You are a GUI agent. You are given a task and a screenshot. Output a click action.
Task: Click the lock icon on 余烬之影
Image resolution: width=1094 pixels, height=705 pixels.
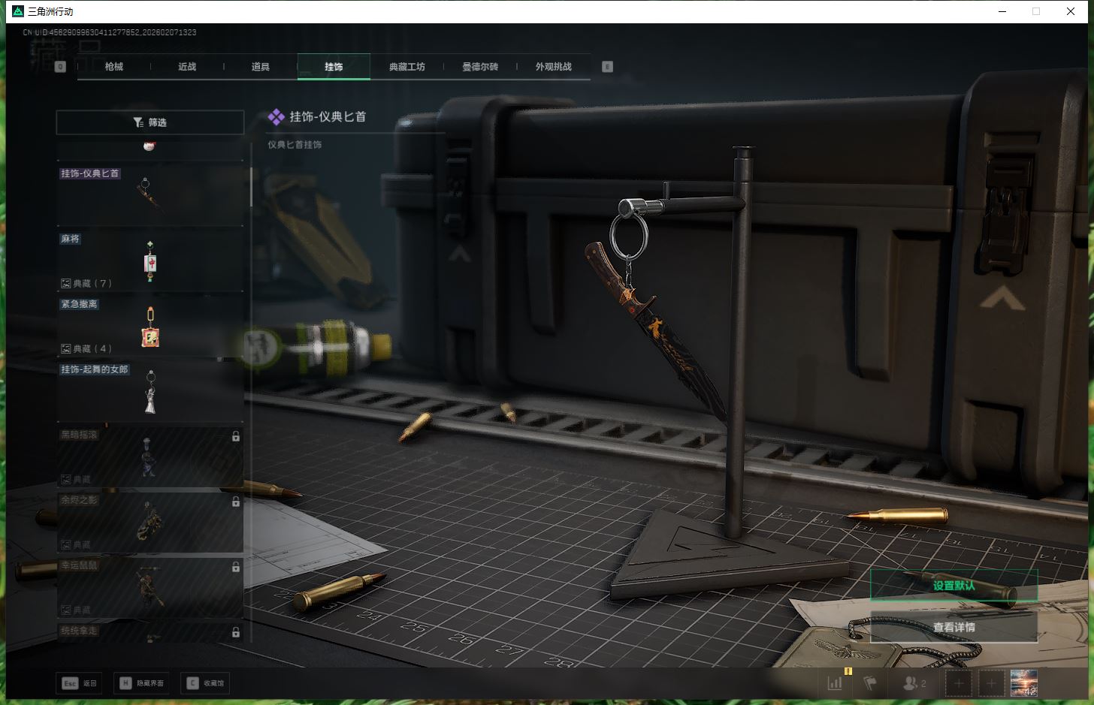click(236, 502)
